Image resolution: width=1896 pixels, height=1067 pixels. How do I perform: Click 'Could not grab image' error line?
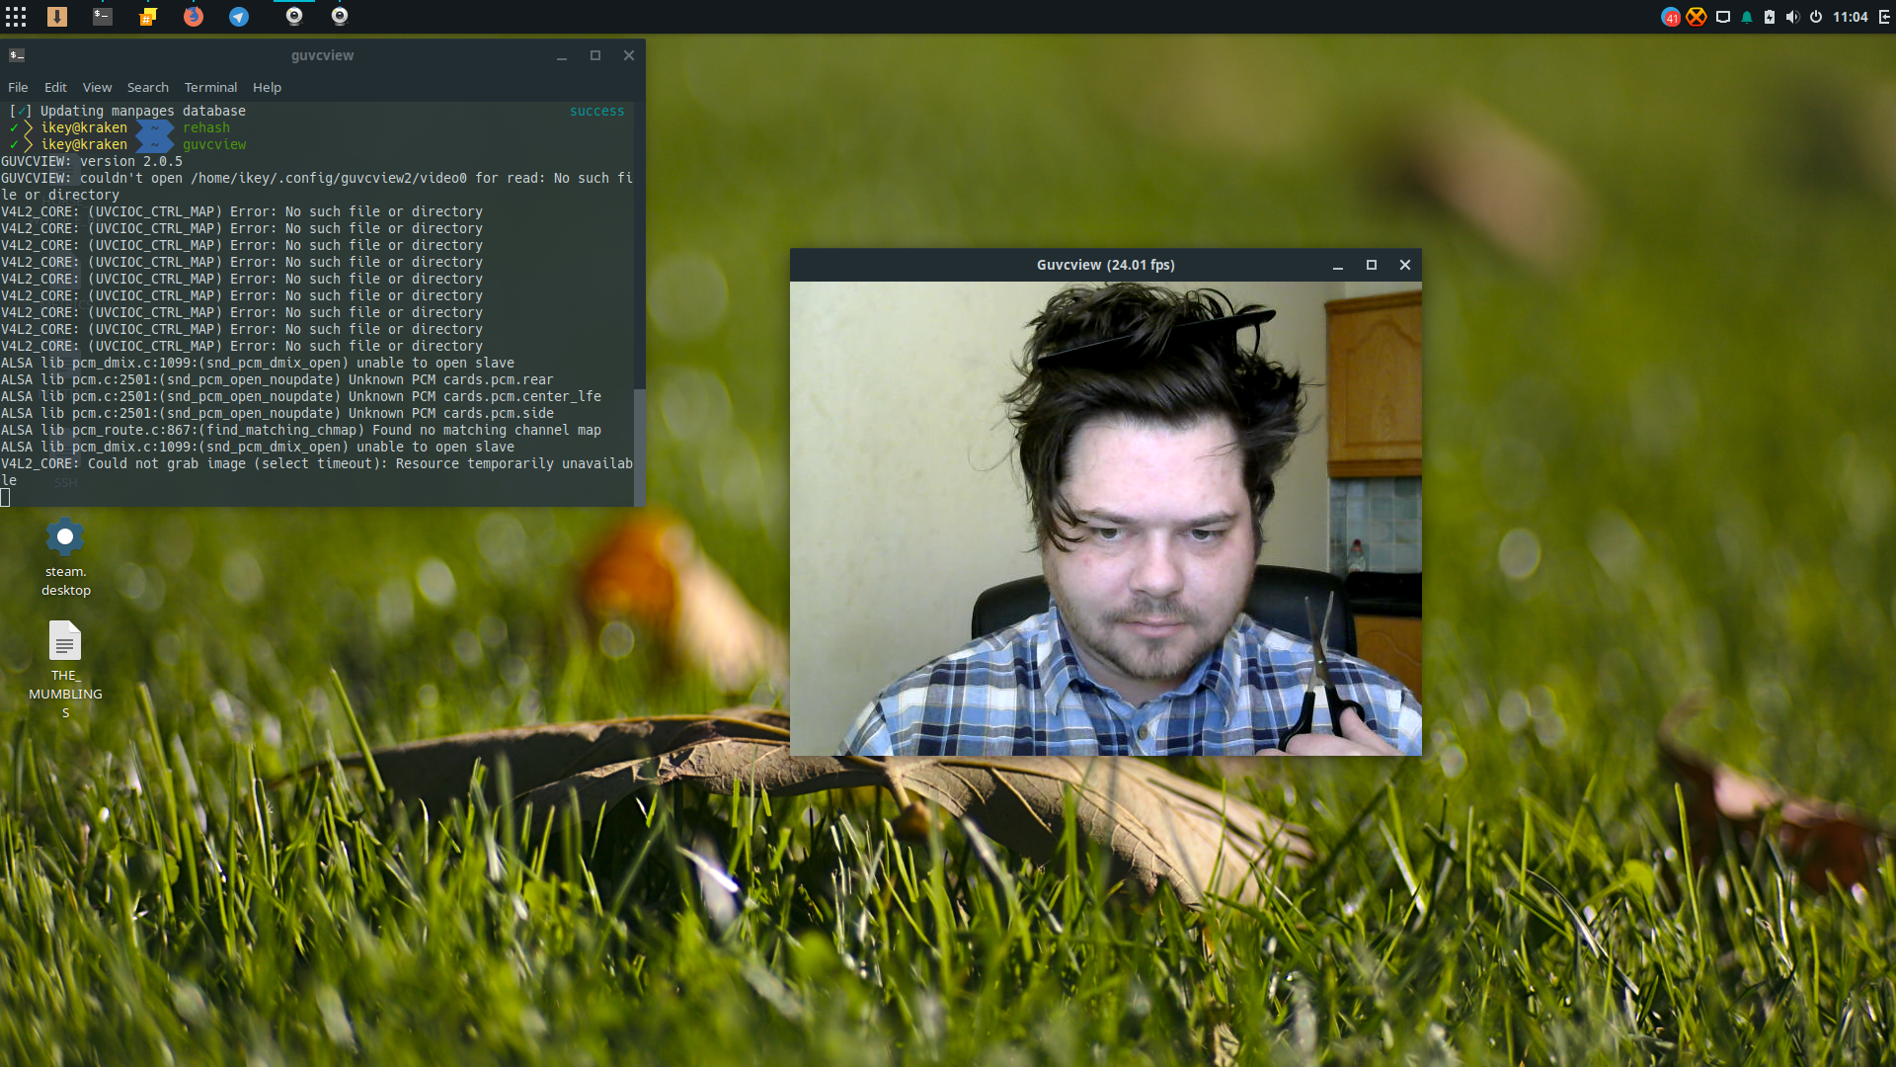(x=317, y=471)
